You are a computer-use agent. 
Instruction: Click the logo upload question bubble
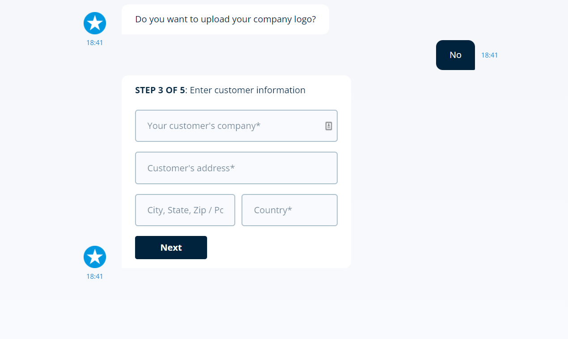click(x=225, y=19)
